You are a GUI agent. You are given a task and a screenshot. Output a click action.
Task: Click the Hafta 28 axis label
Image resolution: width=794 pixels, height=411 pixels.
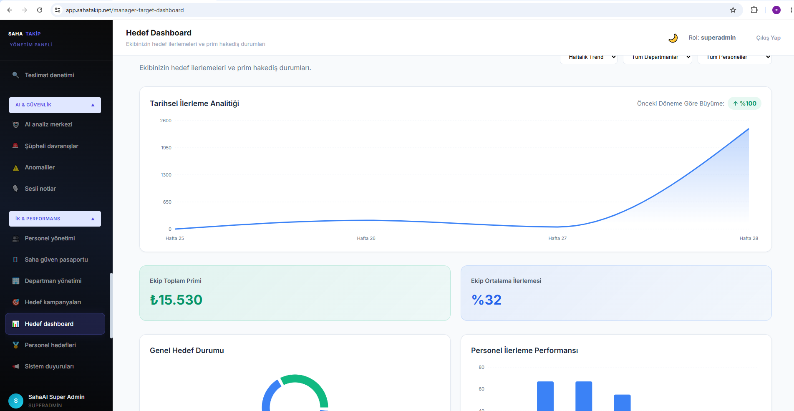(749, 238)
